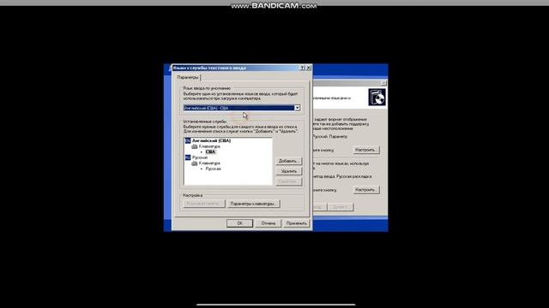
Task: Click the Удалить button
Action: pyautogui.click(x=288, y=171)
